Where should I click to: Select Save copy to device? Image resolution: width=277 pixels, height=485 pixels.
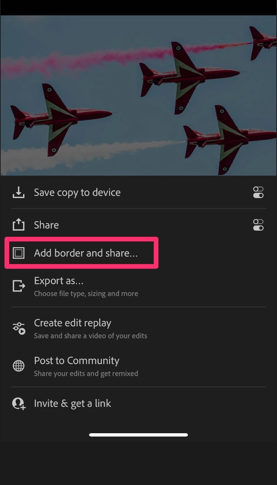(77, 193)
